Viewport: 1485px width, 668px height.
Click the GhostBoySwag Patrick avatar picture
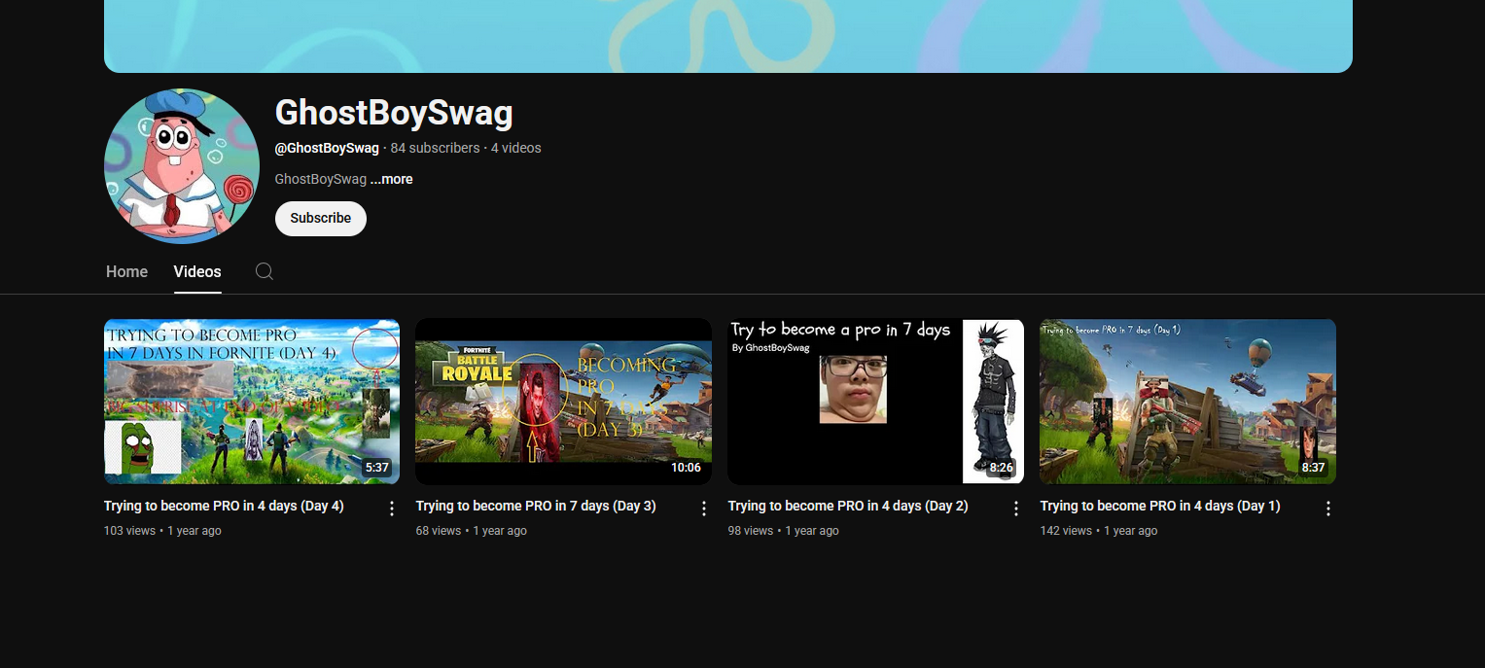point(182,166)
